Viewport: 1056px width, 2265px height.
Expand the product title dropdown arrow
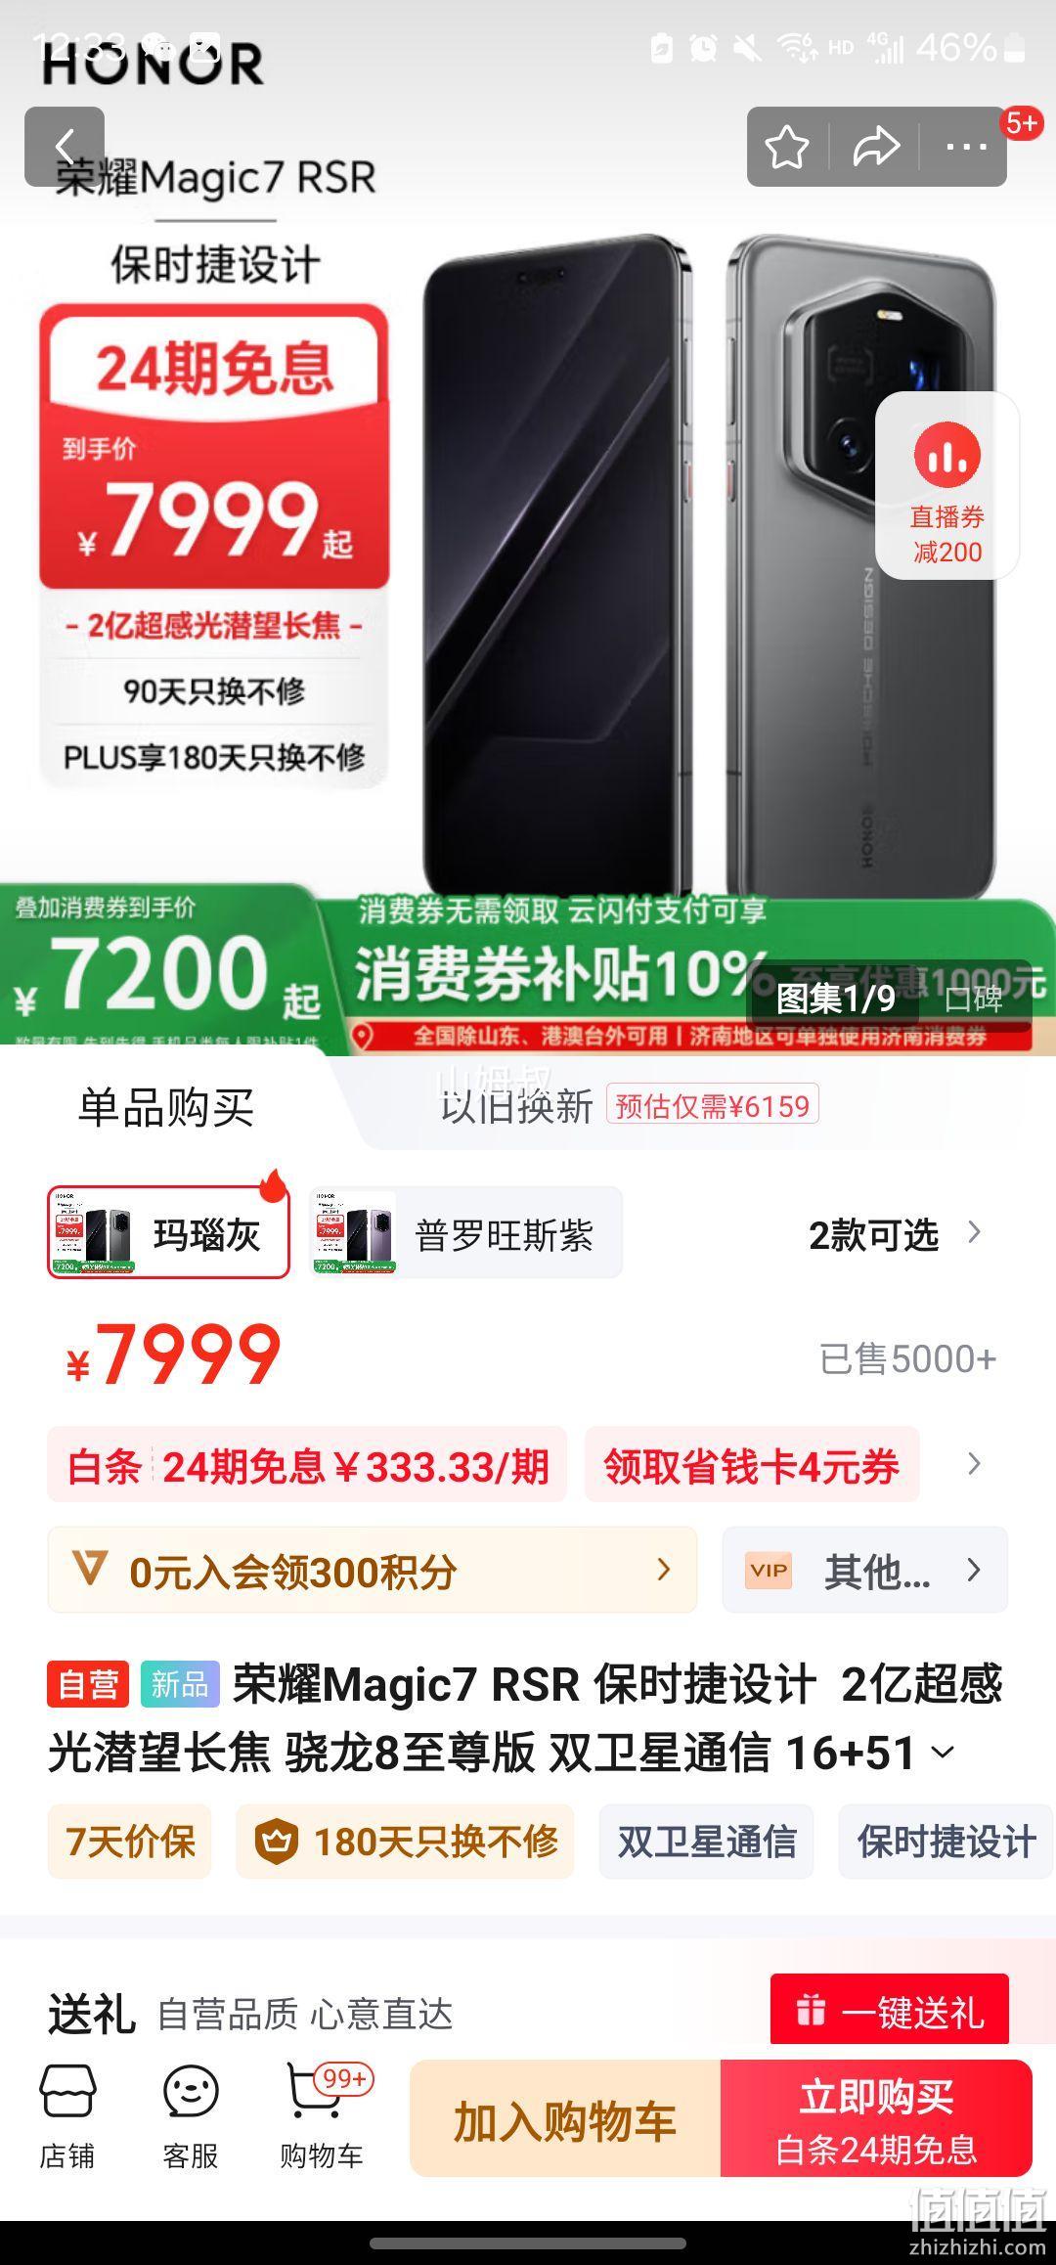(x=943, y=1753)
